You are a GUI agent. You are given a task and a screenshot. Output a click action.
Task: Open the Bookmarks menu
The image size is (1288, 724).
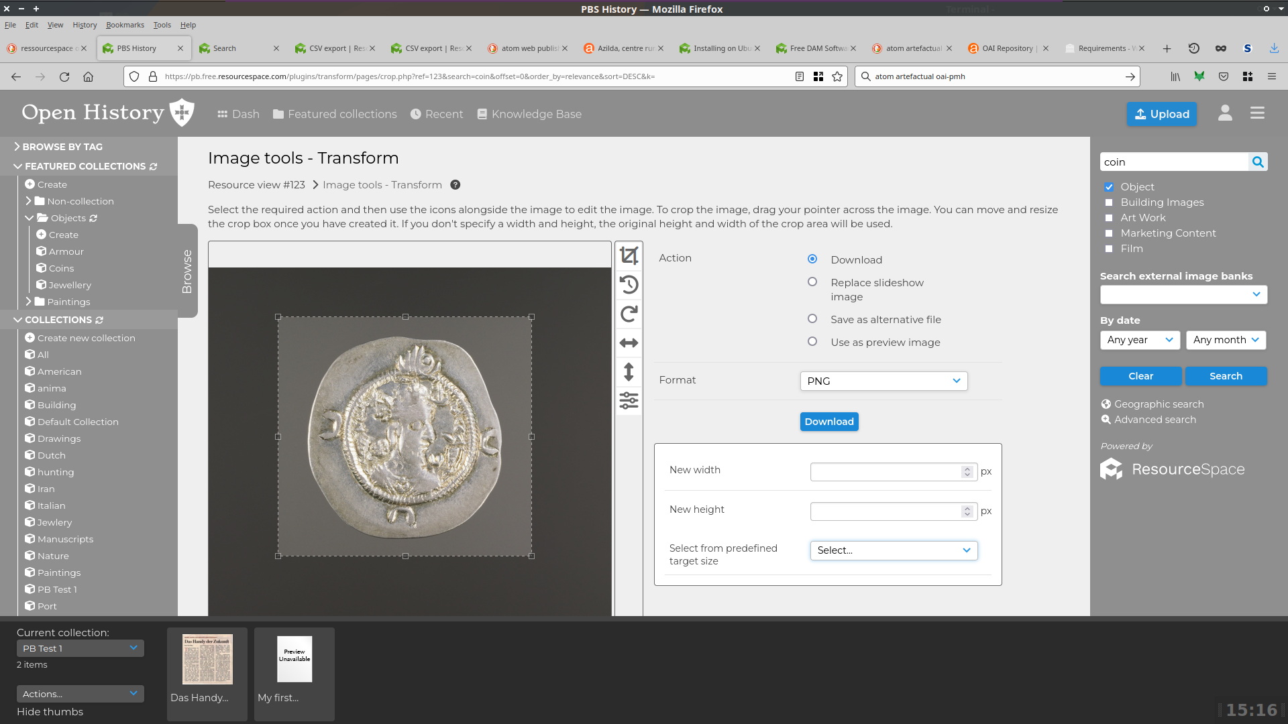coord(125,25)
